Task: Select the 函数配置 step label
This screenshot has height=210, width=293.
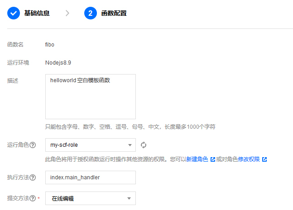Action: (114, 13)
